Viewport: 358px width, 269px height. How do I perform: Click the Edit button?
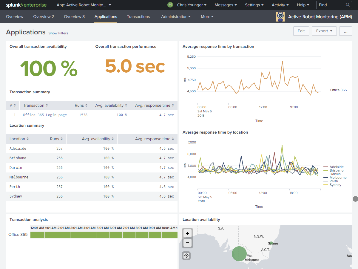[x=301, y=31]
